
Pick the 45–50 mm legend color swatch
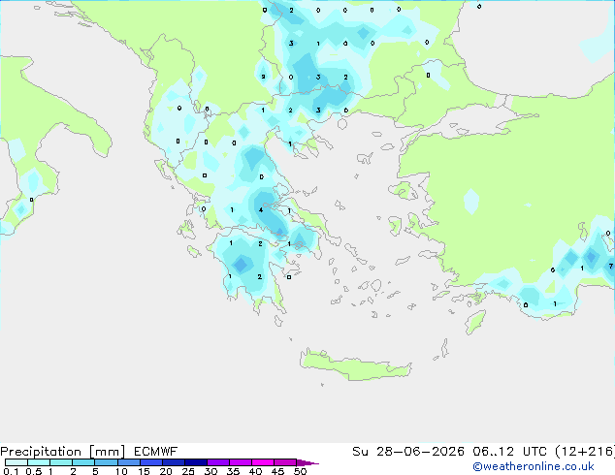click(x=285, y=462)
